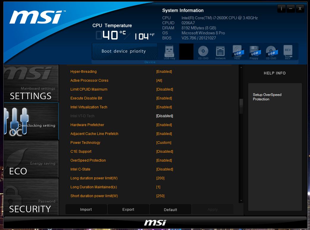
Task: Change Adjacent Cache Line Prefetch [Enabled] value
Action: pos(164,134)
